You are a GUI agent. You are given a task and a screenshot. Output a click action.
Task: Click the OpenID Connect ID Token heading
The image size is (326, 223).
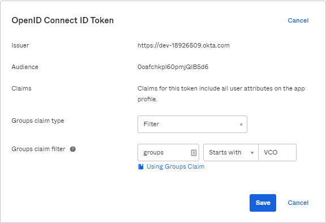tap(63, 20)
